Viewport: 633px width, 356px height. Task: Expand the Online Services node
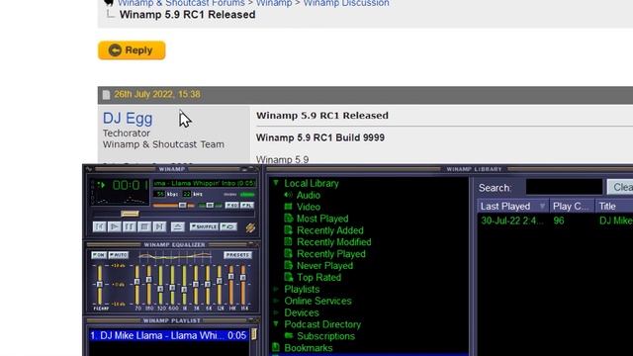[276, 301]
